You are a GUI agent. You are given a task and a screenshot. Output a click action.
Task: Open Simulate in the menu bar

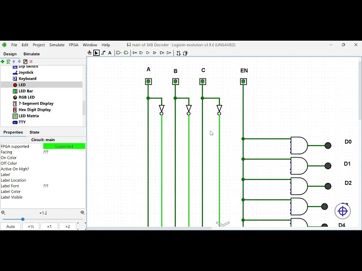[x=57, y=45]
